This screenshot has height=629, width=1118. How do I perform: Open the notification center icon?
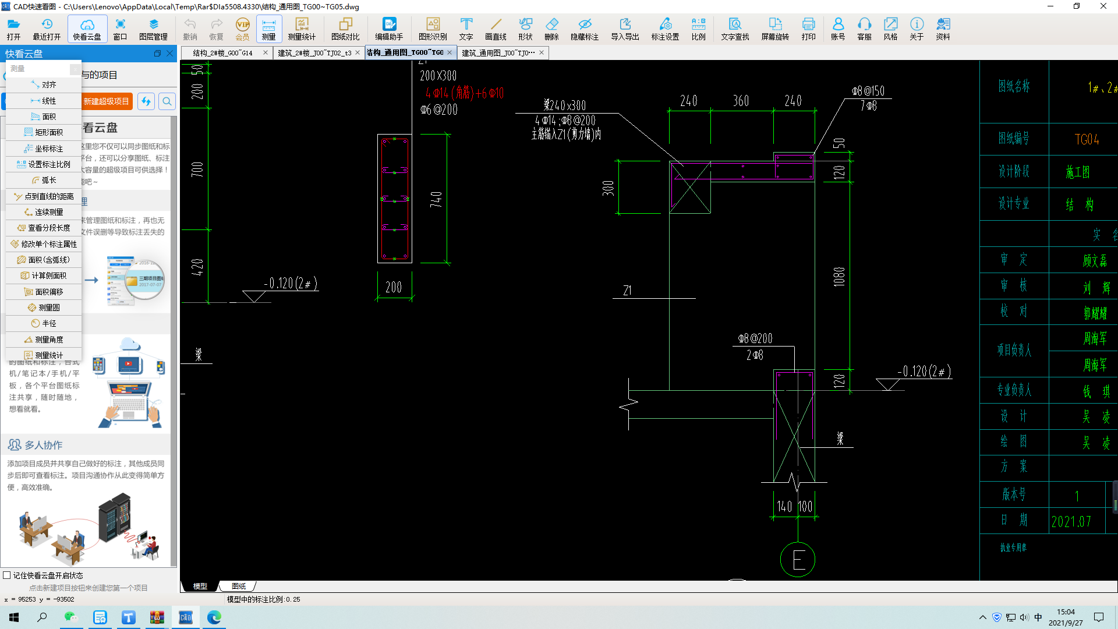click(x=1099, y=617)
